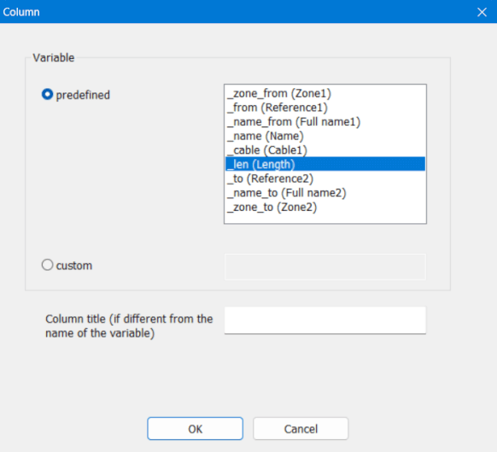The image size is (497, 452).
Task: Pick _name_to (Full name2) entry
Action: (325, 193)
